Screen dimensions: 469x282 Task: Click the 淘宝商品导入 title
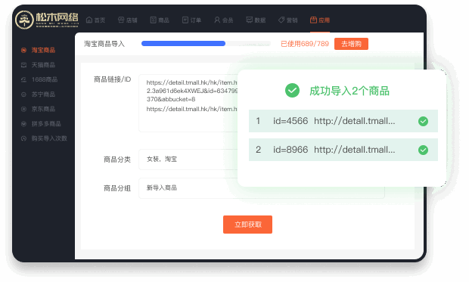click(104, 44)
